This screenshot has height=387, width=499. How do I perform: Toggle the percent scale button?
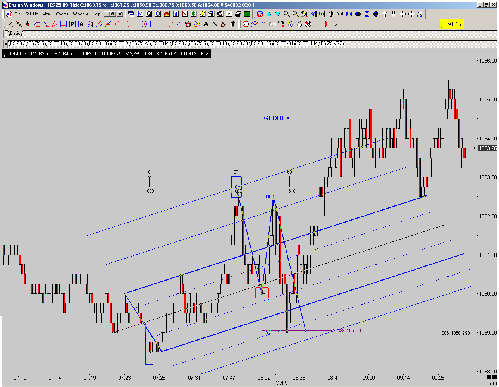coord(313,14)
